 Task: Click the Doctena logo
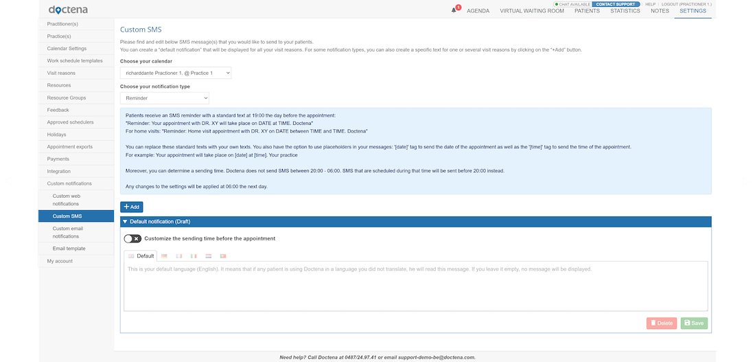[x=68, y=10]
